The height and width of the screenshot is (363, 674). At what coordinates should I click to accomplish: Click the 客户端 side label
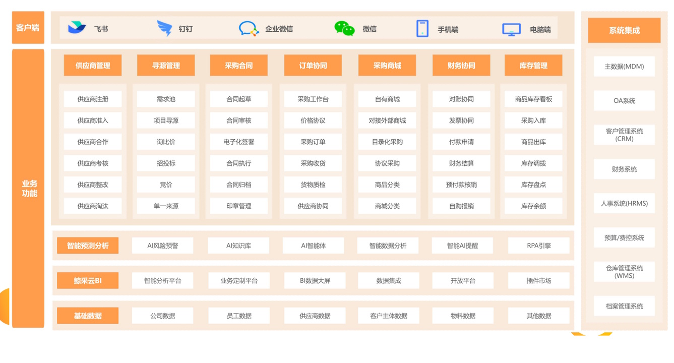(x=28, y=28)
